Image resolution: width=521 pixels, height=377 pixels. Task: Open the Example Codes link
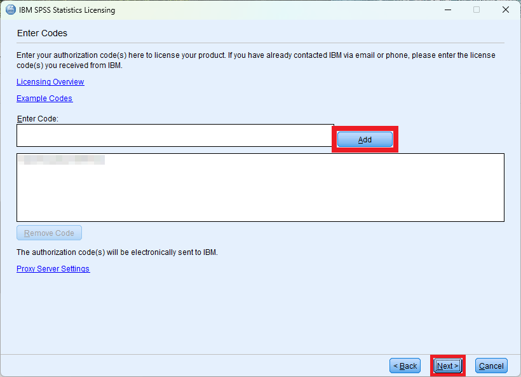pos(44,99)
